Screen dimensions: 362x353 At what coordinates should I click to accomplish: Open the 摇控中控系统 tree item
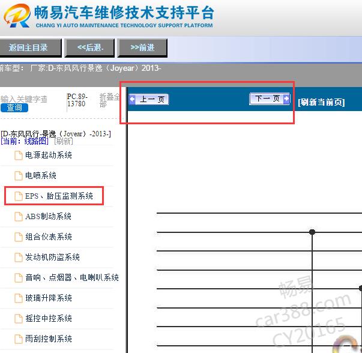tap(49, 319)
